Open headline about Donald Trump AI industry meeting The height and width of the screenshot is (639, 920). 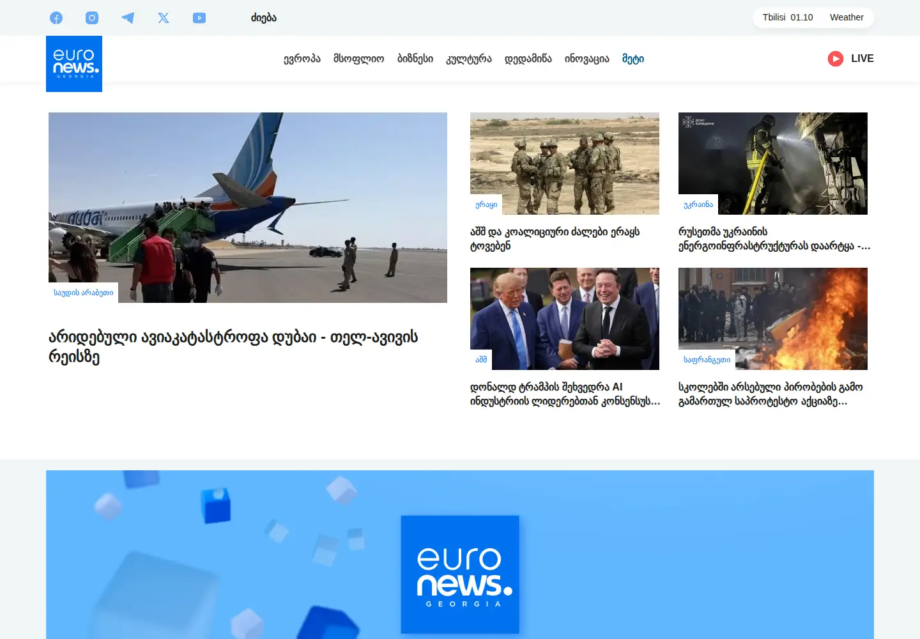tap(565, 394)
